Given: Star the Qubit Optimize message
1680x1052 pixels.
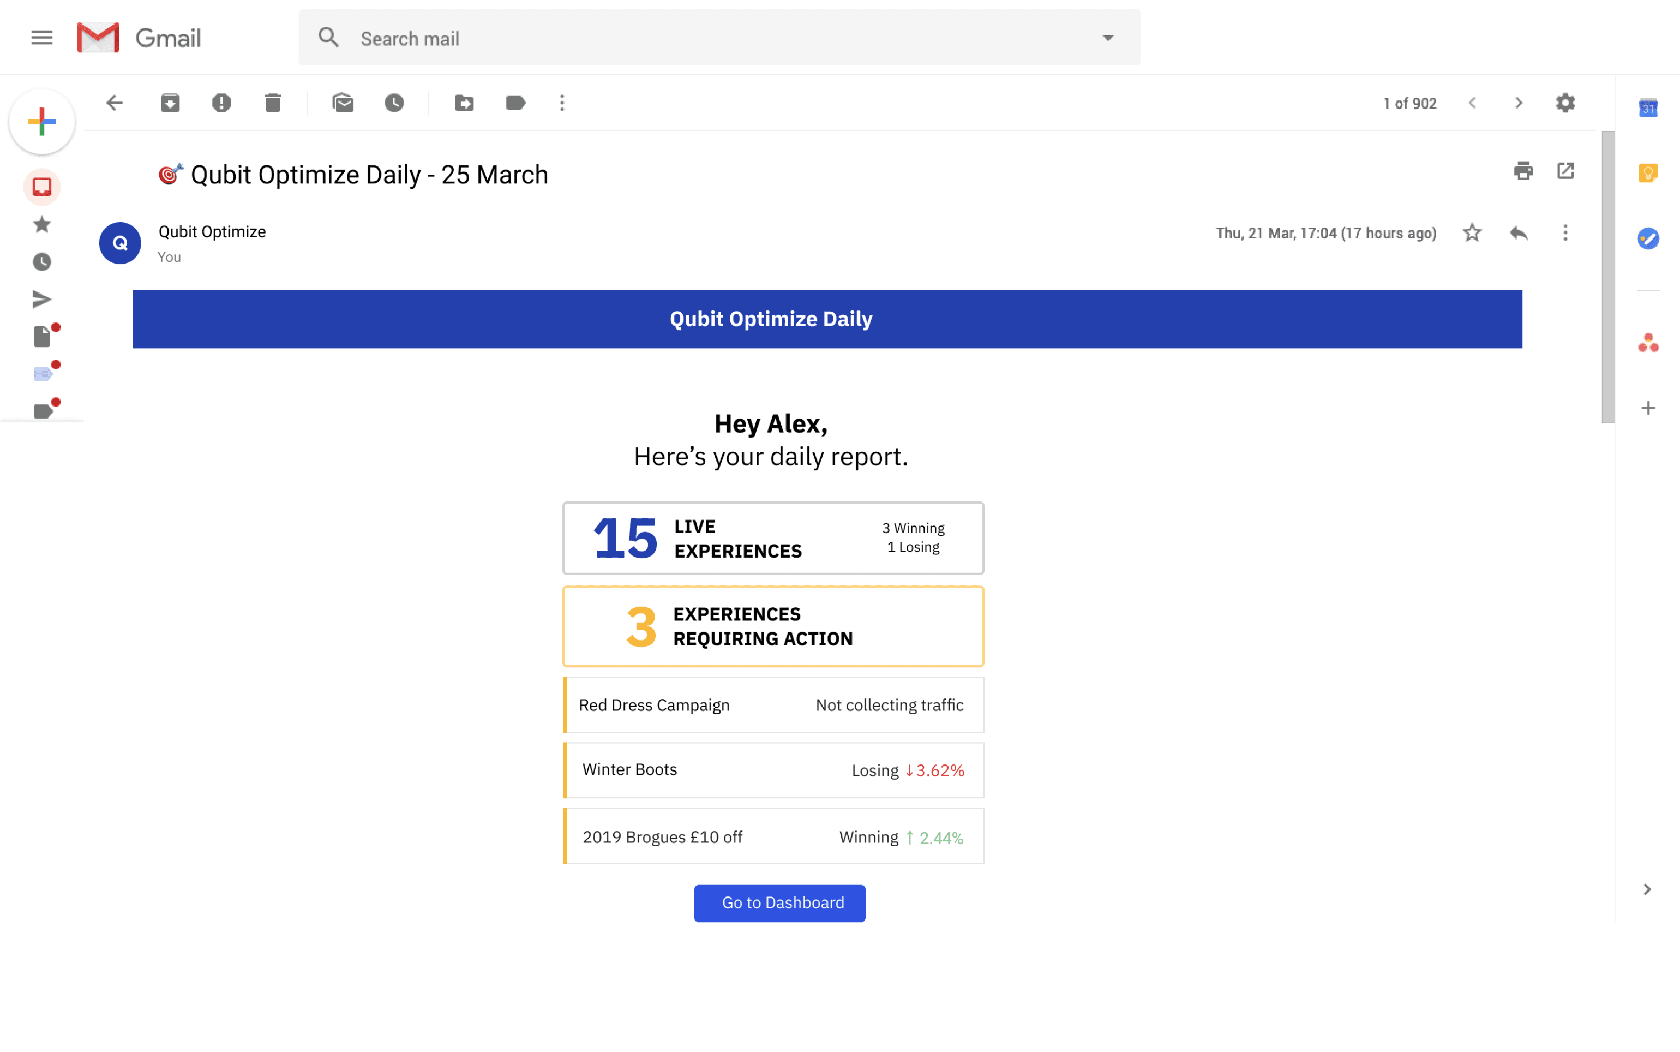Looking at the screenshot, I should 1472,233.
